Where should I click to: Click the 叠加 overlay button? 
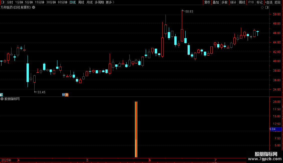[216, 2]
